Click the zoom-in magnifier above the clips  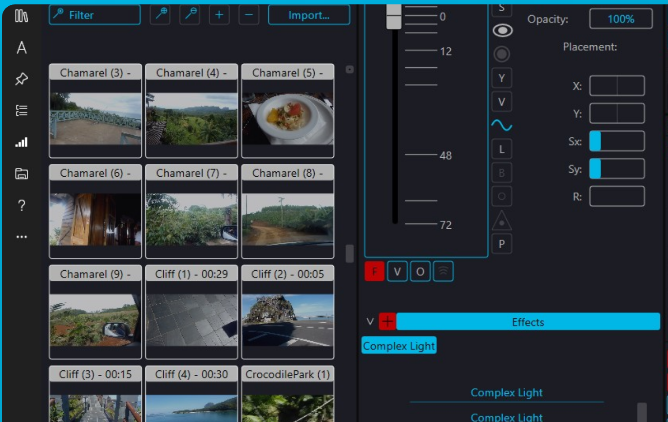(160, 14)
